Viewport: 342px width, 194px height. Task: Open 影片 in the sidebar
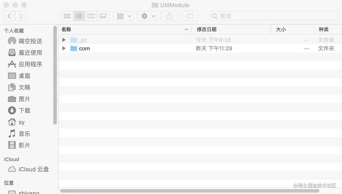[x=19, y=145]
